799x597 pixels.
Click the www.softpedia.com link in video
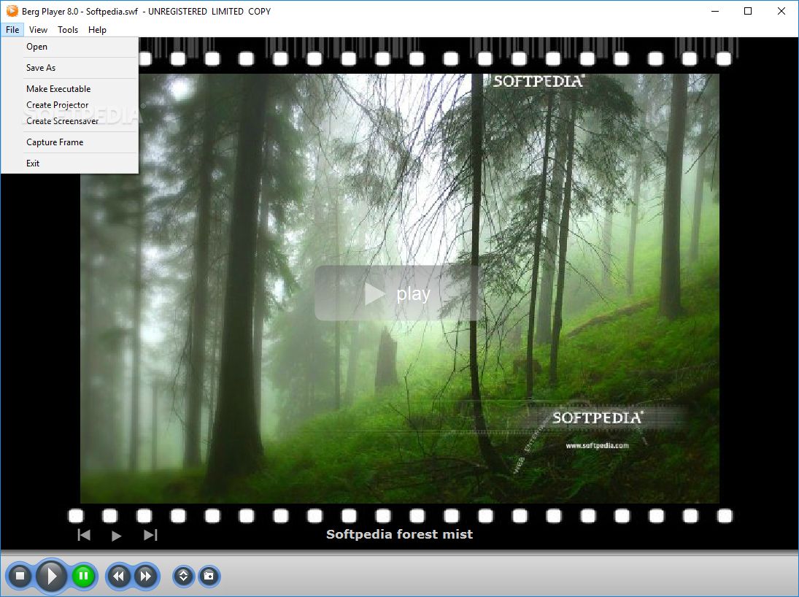tap(597, 446)
